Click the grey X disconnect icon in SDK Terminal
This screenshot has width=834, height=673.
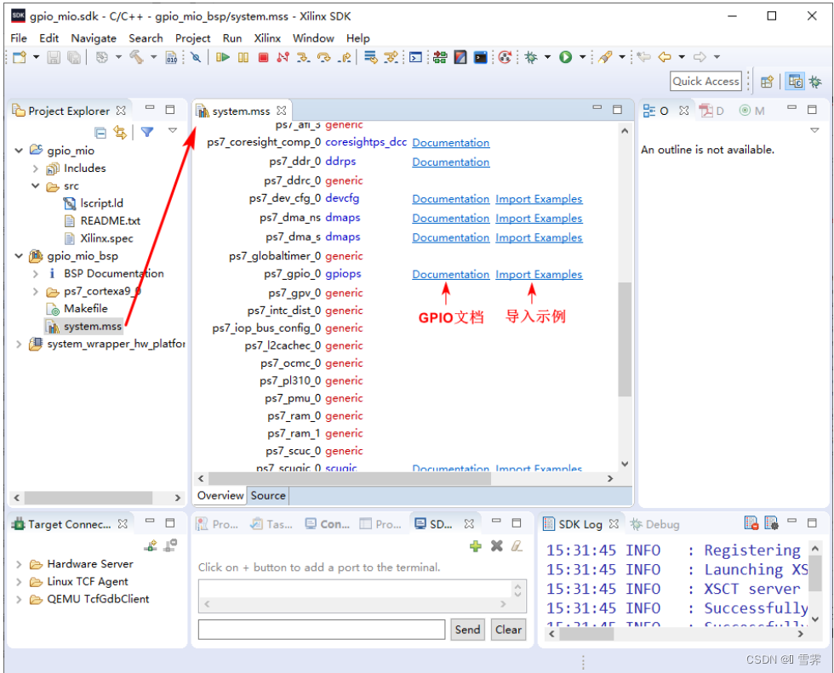497,546
